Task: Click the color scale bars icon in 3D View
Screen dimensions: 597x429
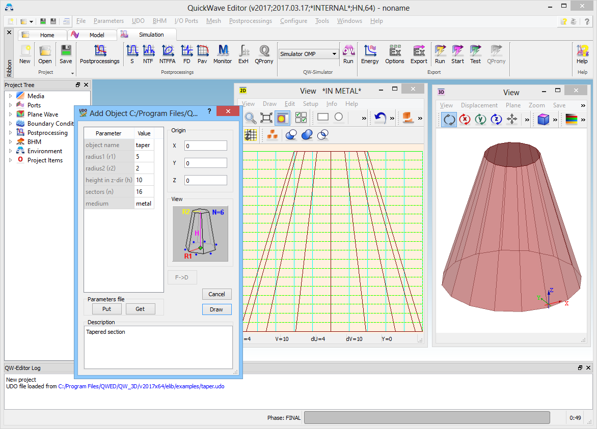Action: [x=572, y=120]
